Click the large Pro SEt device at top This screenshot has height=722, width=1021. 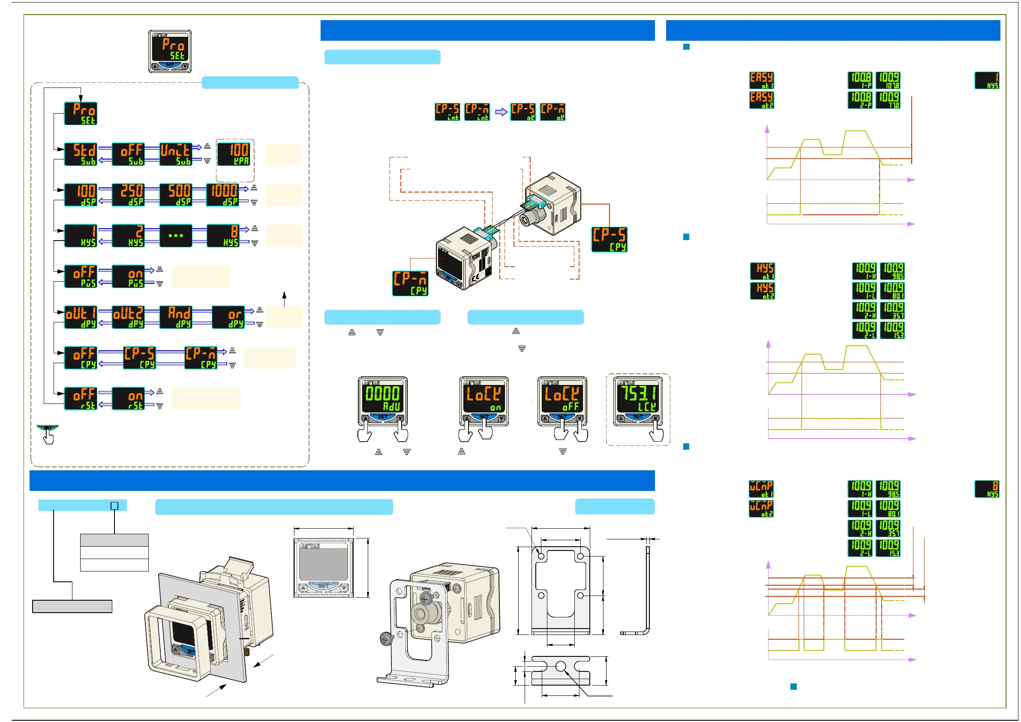tap(169, 51)
